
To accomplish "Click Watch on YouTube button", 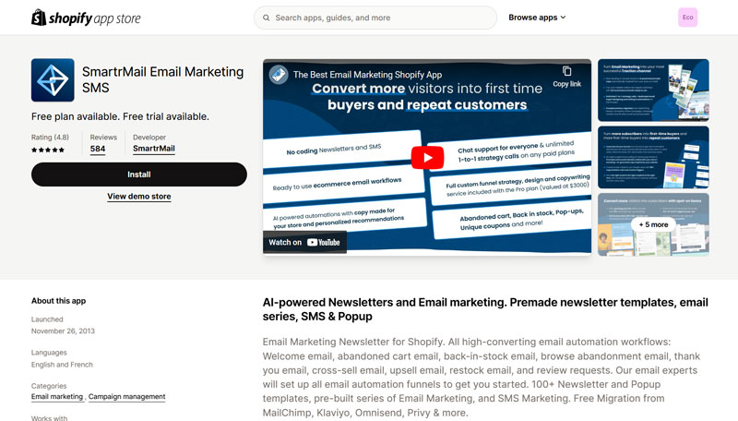I will pos(304,242).
